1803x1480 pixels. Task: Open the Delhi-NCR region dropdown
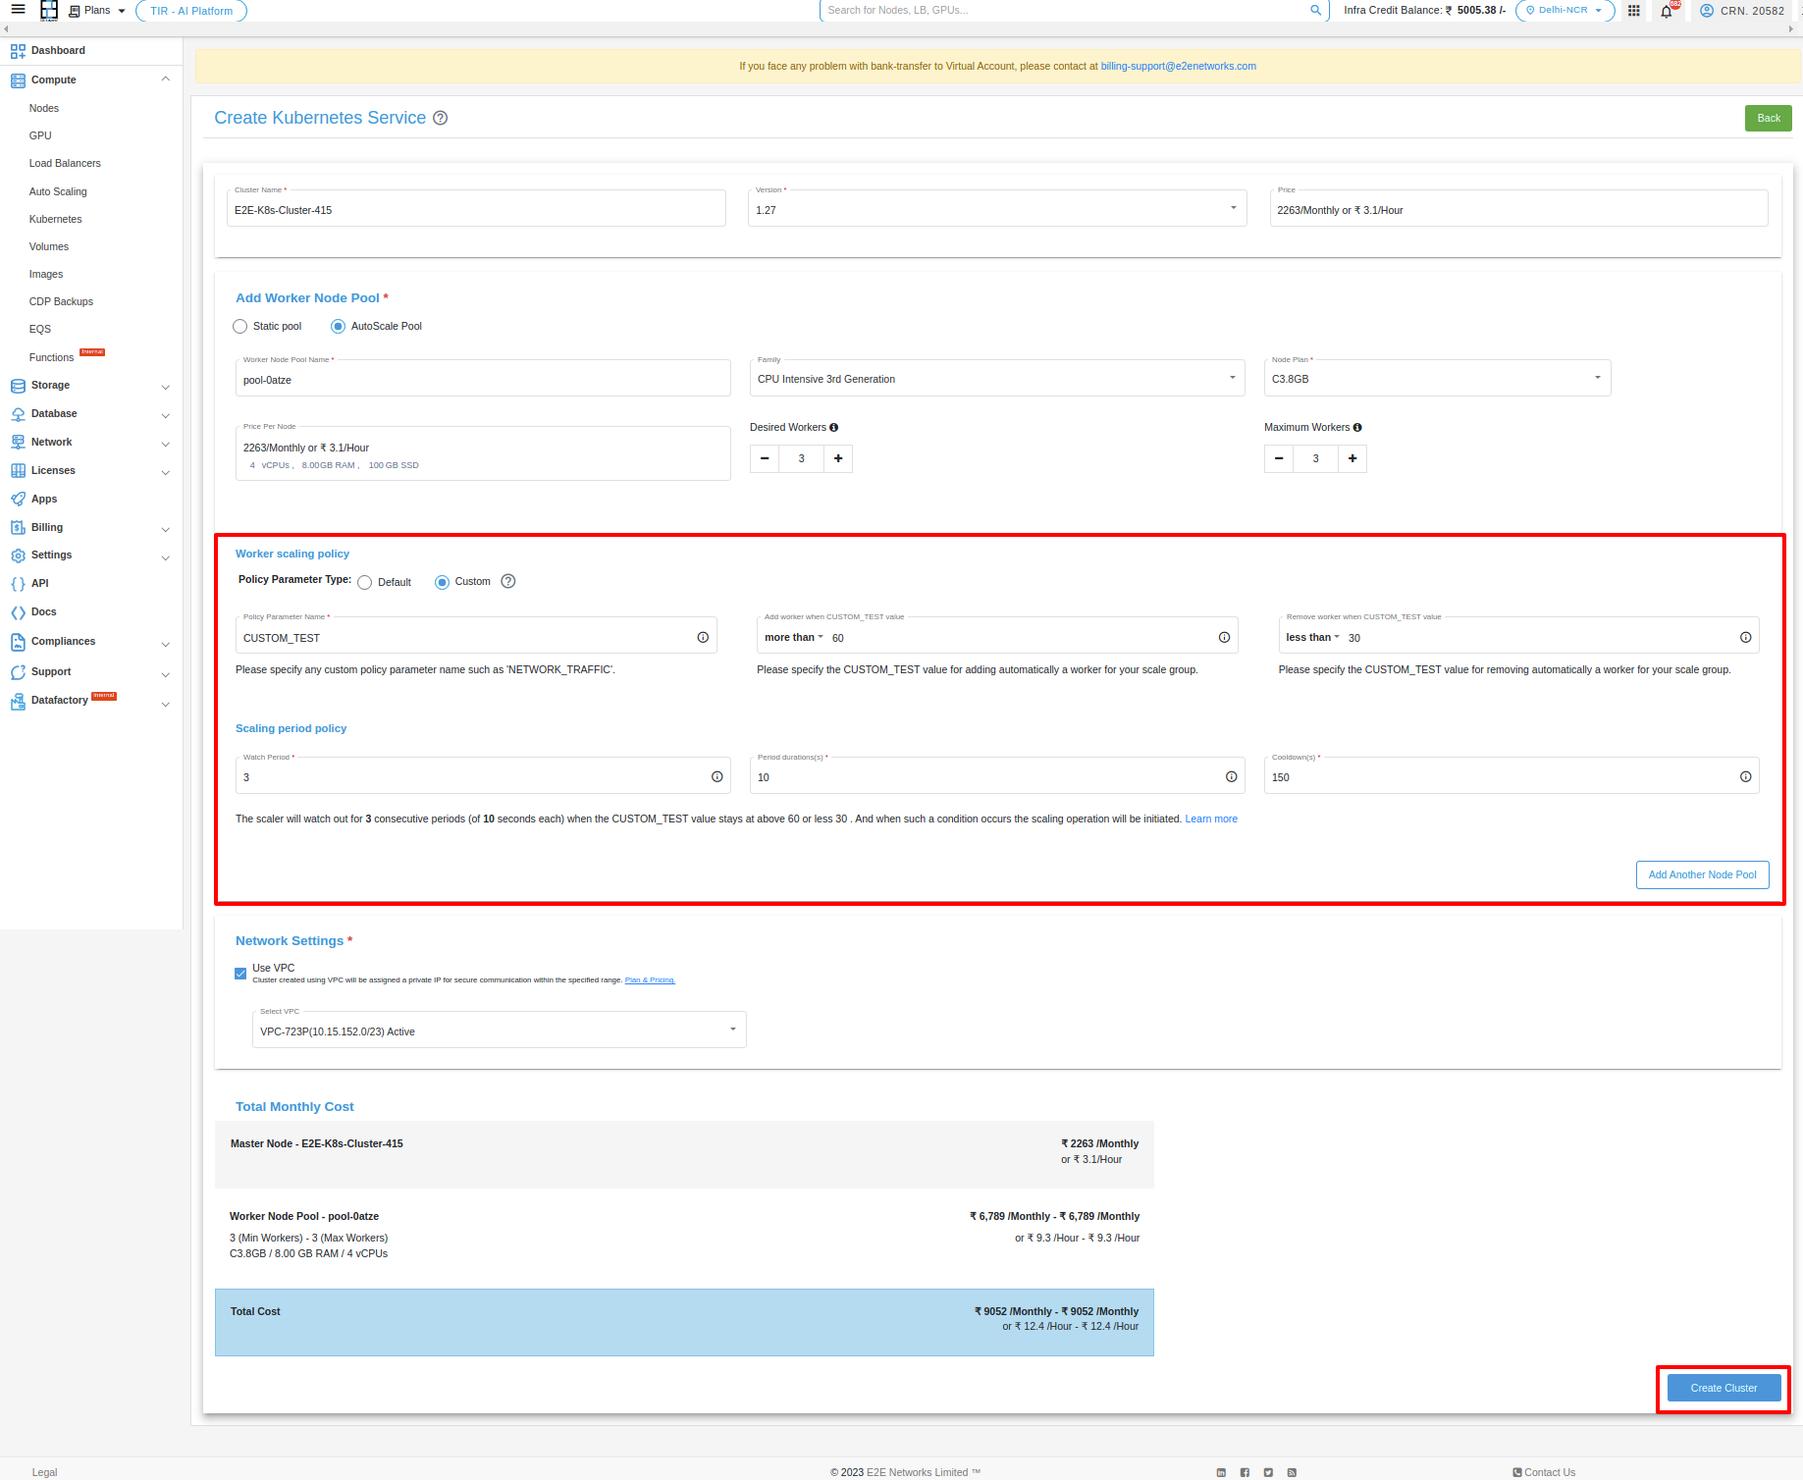[1565, 11]
